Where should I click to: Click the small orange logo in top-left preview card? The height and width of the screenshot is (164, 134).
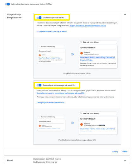pos(40,55)
